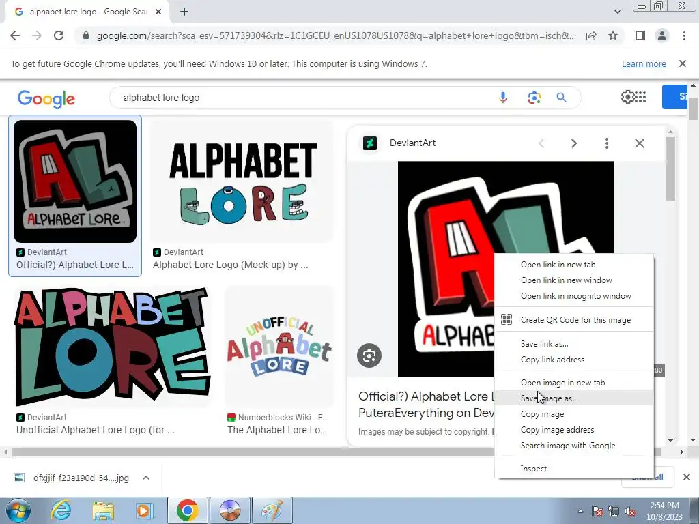Open the share page icon in address bar
The width and height of the screenshot is (699, 524).
click(x=591, y=35)
